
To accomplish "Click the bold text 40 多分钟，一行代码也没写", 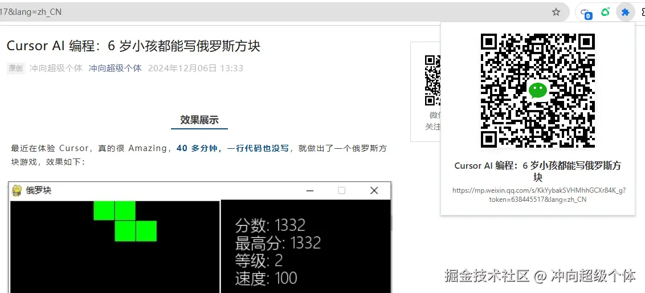I will click(x=233, y=148).
